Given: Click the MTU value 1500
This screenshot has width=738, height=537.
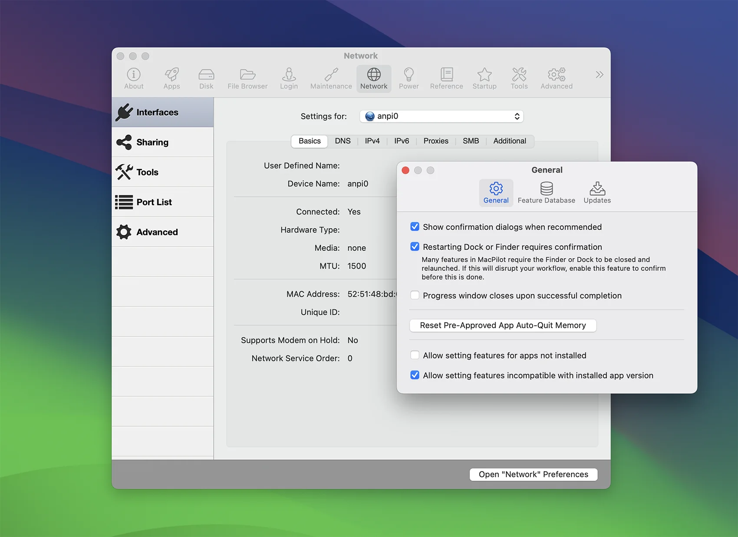Looking at the screenshot, I should [x=357, y=266].
